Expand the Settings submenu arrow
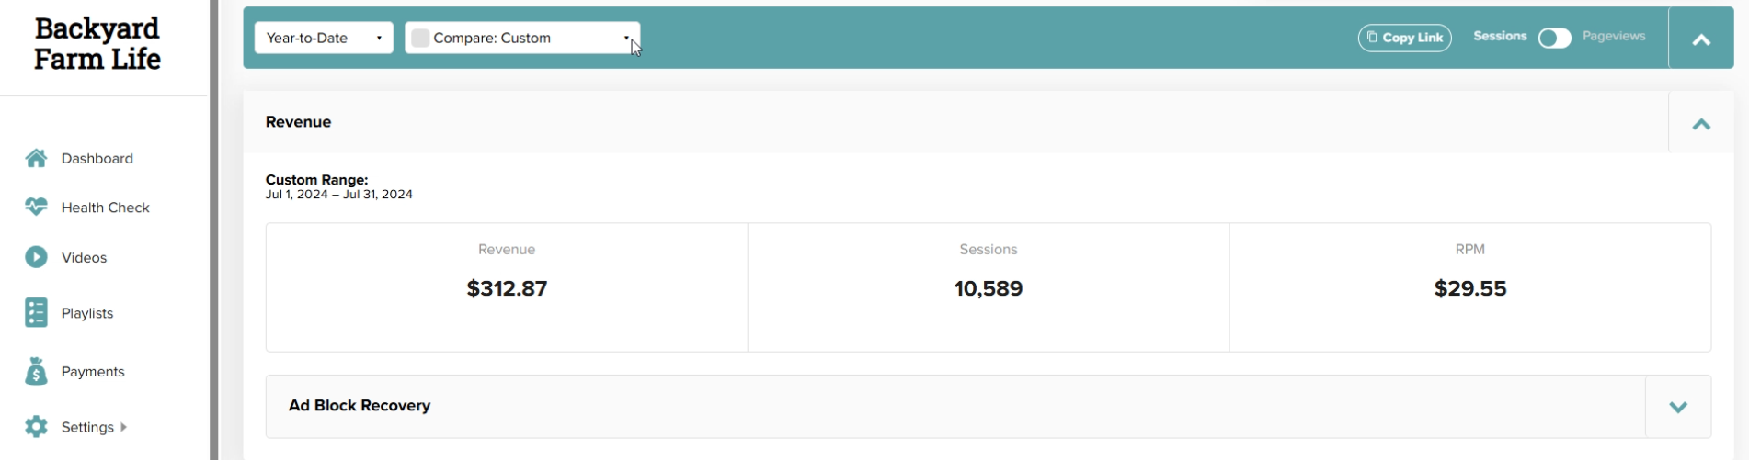The width and height of the screenshot is (1749, 460). coord(123,427)
